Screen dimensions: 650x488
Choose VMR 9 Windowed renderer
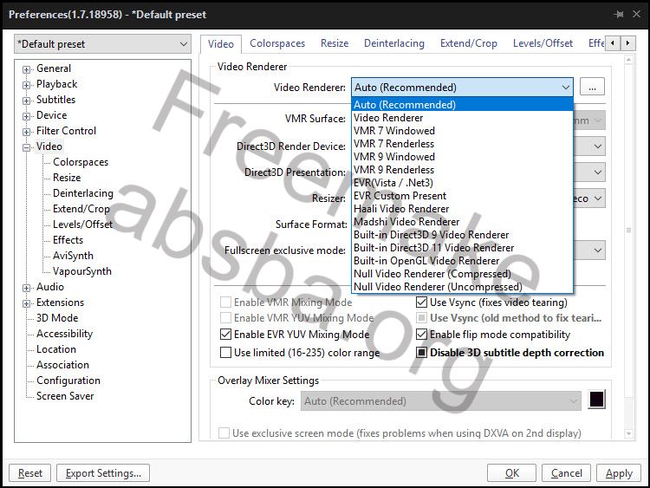click(x=462, y=157)
